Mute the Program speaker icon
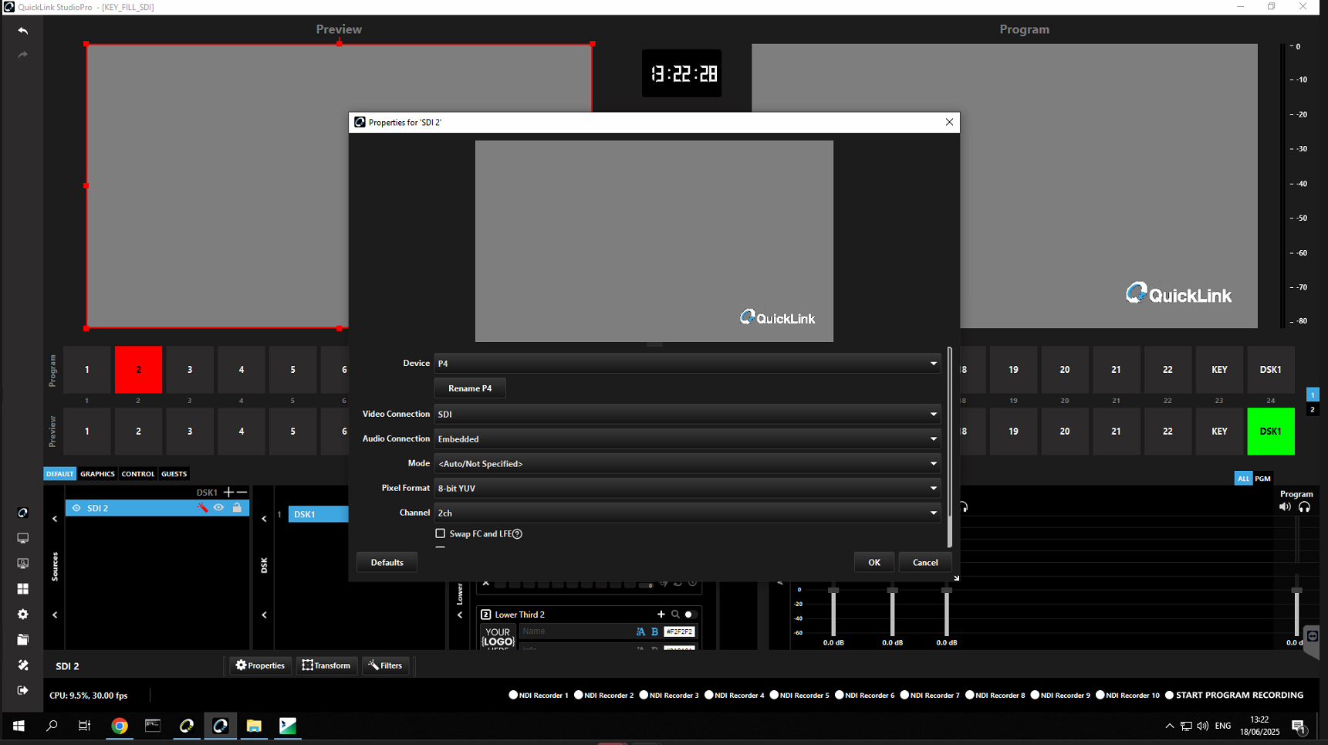This screenshot has height=745, width=1328. tap(1285, 507)
